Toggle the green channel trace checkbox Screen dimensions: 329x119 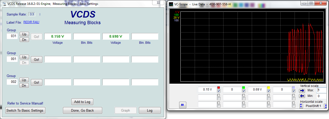243,91
